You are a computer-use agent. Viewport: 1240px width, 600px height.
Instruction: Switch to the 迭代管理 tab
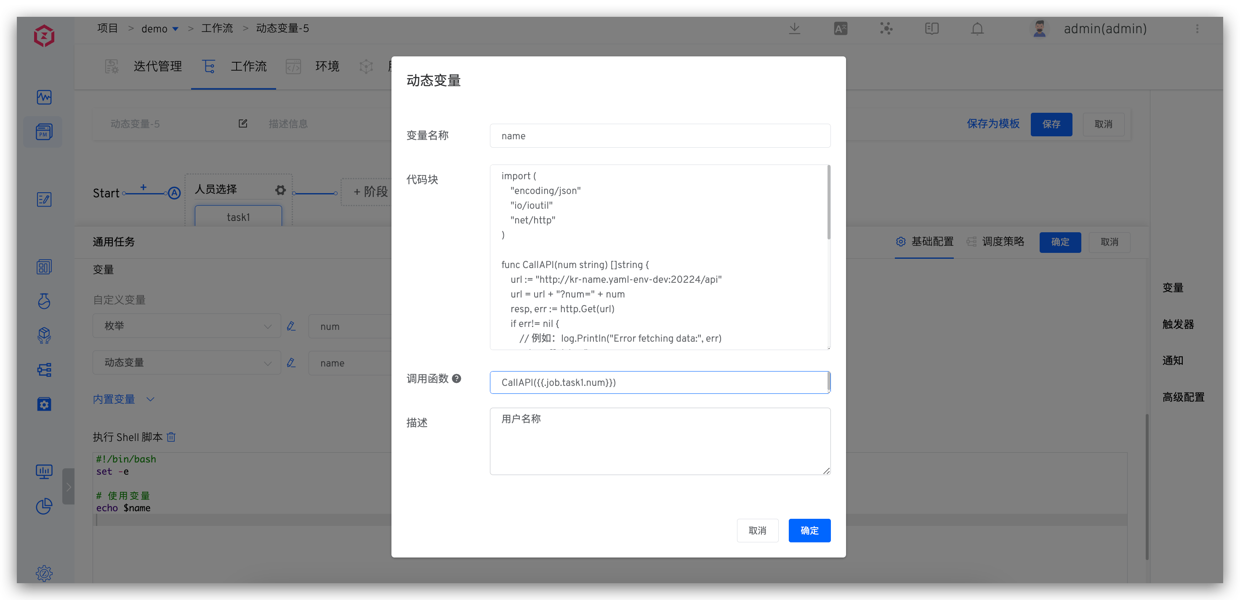tap(157, 66)
